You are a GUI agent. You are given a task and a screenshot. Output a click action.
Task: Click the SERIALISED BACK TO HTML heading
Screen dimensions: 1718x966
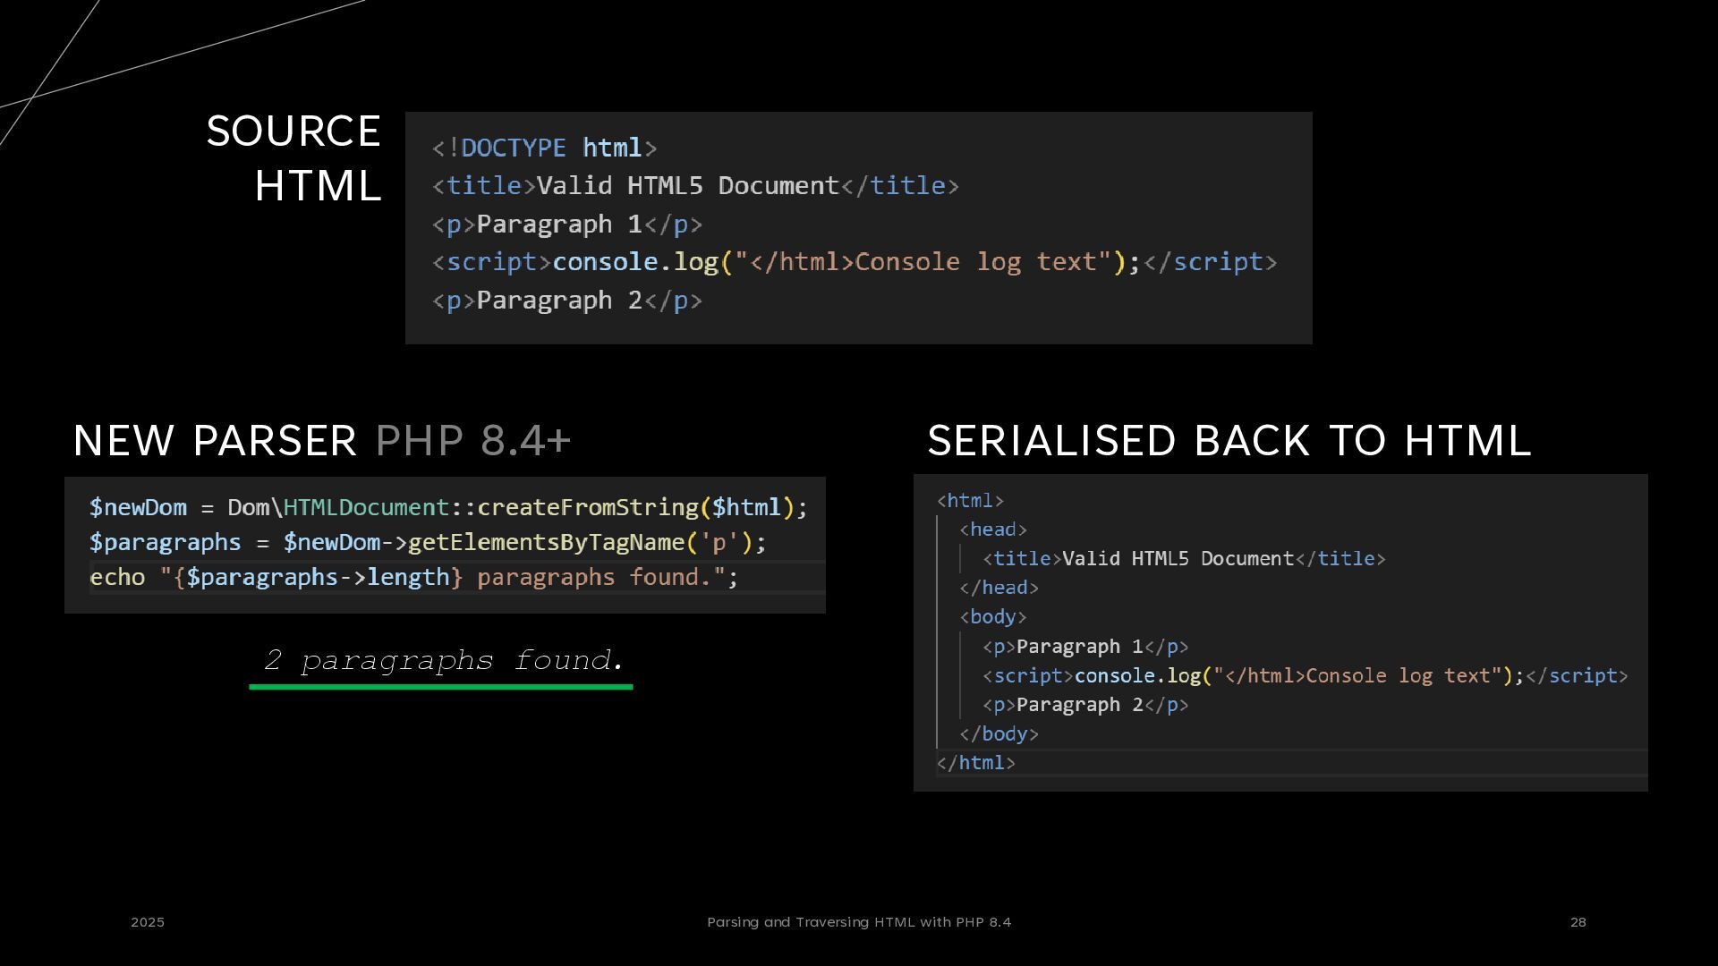tap(1229, 441)
